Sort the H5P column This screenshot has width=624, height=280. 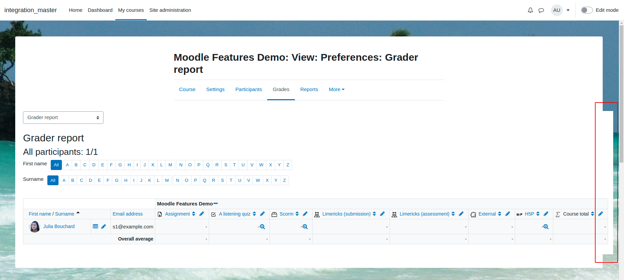(x=538, y=214)
